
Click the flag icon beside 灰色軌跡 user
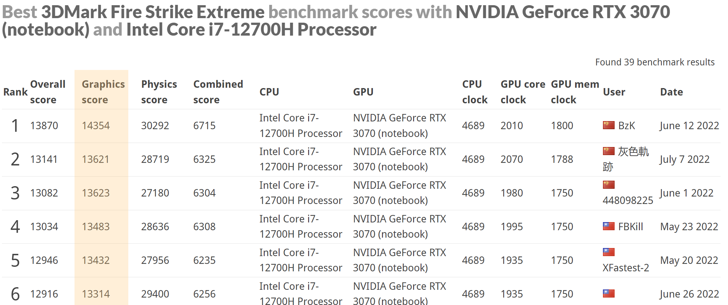(x=608, y=151)
